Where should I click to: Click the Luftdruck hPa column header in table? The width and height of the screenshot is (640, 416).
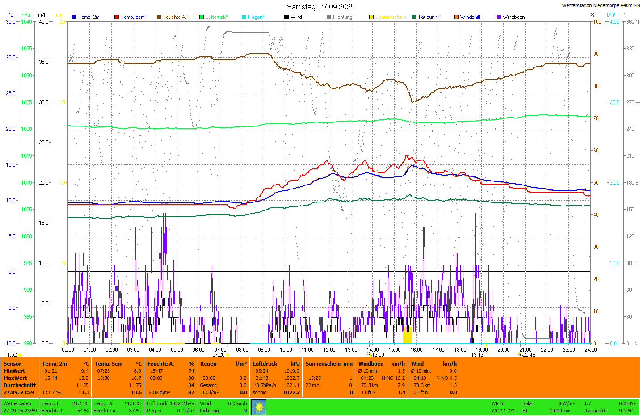pyautogui.click(x=276, y=364)
